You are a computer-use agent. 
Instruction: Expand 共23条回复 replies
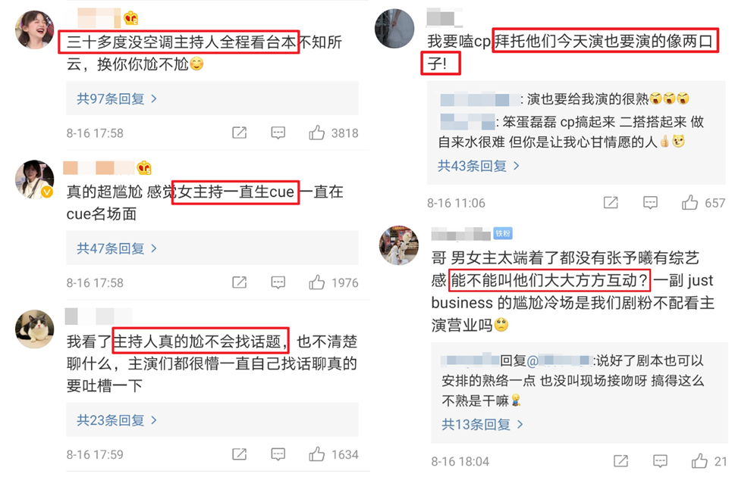click(117, 420)
